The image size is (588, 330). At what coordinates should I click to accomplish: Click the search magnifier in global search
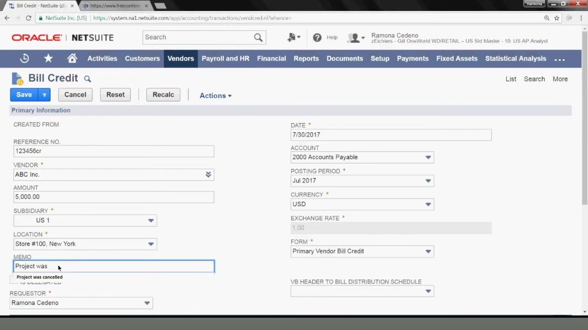258,37
